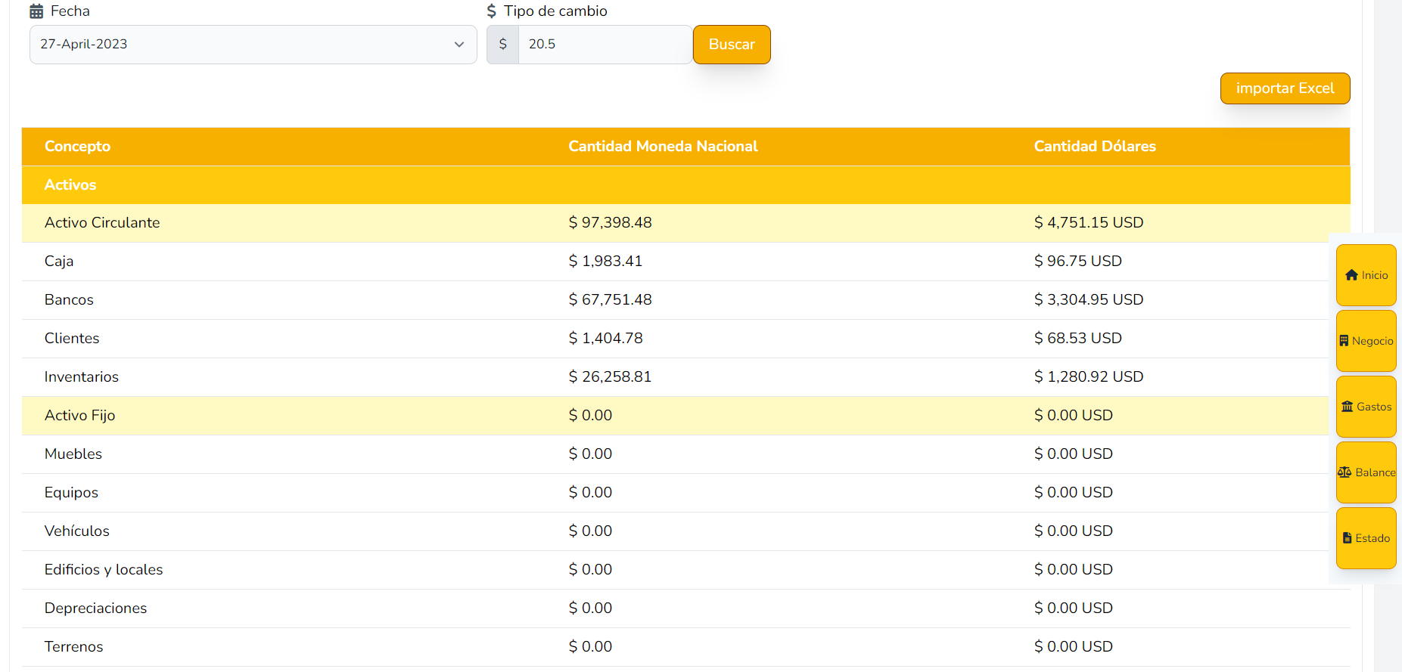Click the Fecha field label

(70, 11)
